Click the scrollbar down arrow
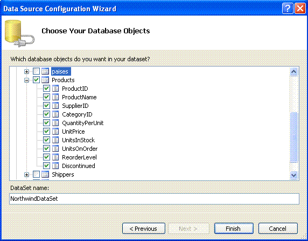 tap(293, 174)
